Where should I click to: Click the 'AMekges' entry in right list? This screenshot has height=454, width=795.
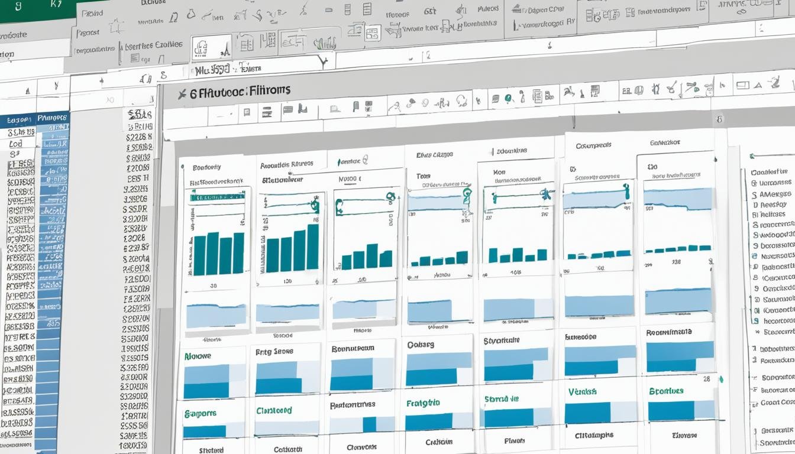pyautogui.click(x=775, y=194)
